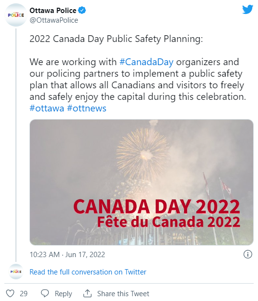Click the tweet info circle icon
The width and height of the screenshot is (258, 301).
pos(248,254)
